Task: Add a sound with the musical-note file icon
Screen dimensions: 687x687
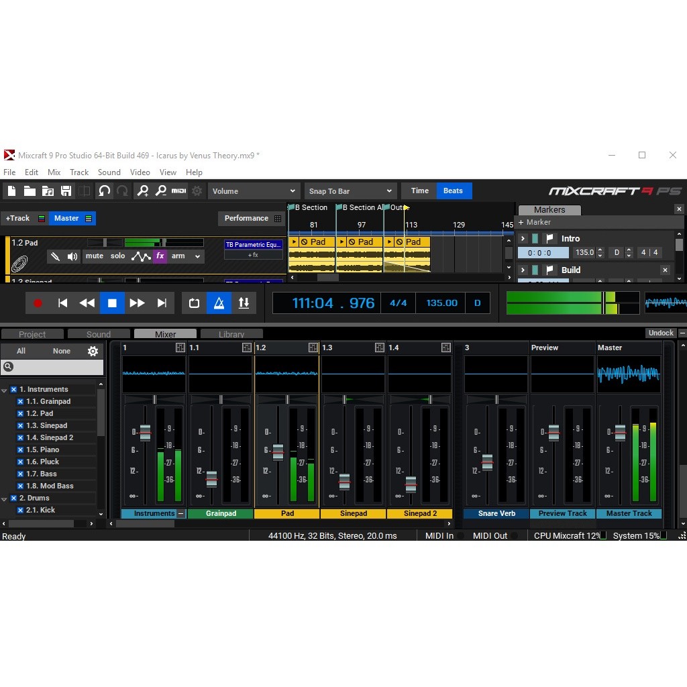Action: [x=48, y=191]
